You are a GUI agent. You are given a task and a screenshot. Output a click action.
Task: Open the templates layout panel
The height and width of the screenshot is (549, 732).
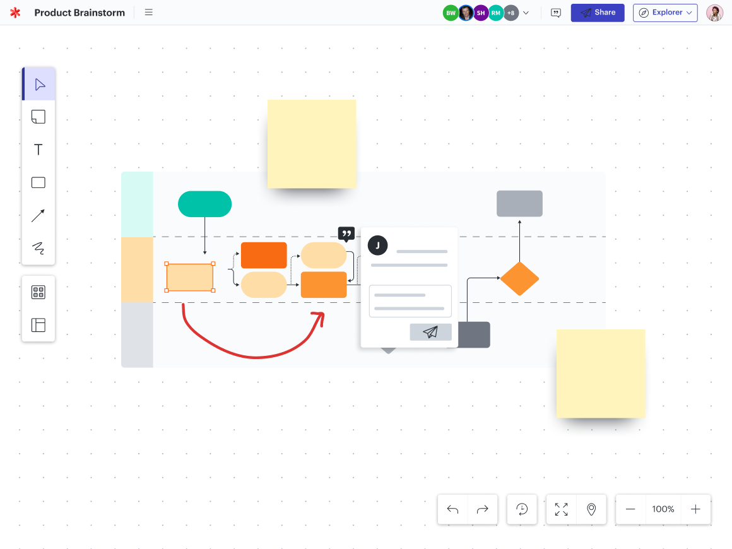point(38,325)
